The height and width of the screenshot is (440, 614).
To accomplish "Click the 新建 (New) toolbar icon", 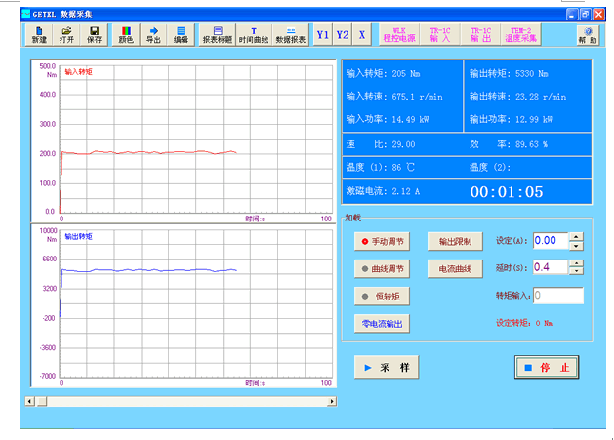I will (38, 35).
